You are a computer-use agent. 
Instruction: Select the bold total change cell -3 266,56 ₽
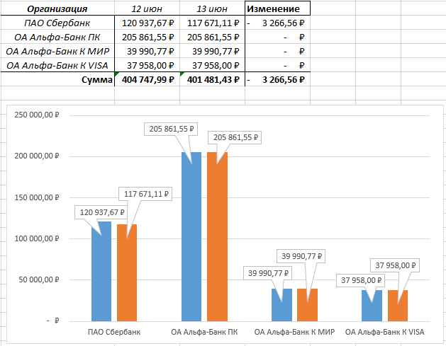[277, 79]
